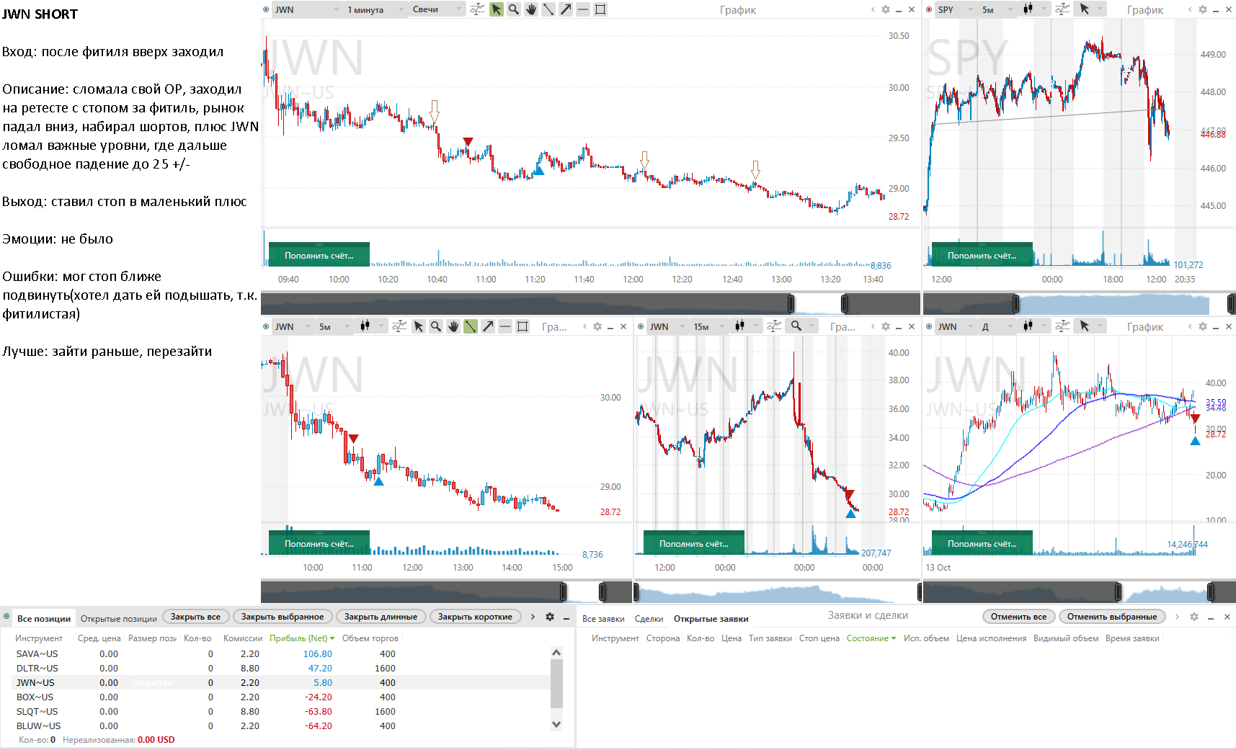Toggle the highlighted line tool in JWN 5m chart
This screenshot has height=750, width=1236.
pyautogui.click(x=471, y=326)
